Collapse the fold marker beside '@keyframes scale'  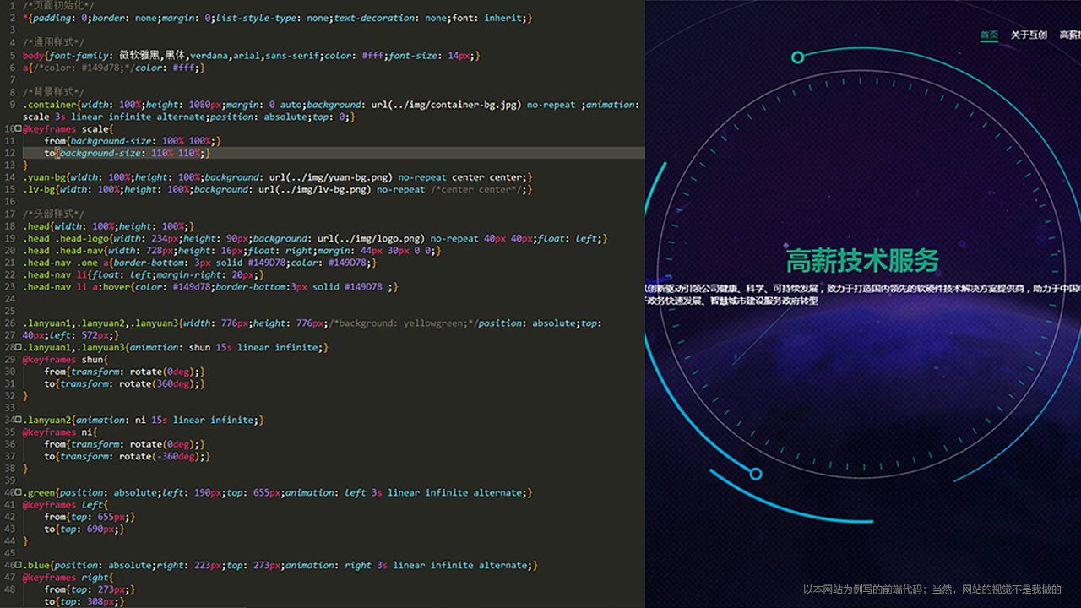point(19,128)
